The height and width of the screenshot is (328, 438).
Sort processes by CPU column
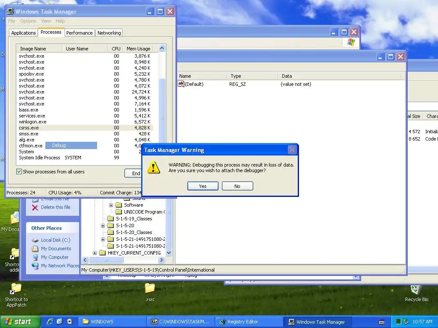tap(115, 49)
